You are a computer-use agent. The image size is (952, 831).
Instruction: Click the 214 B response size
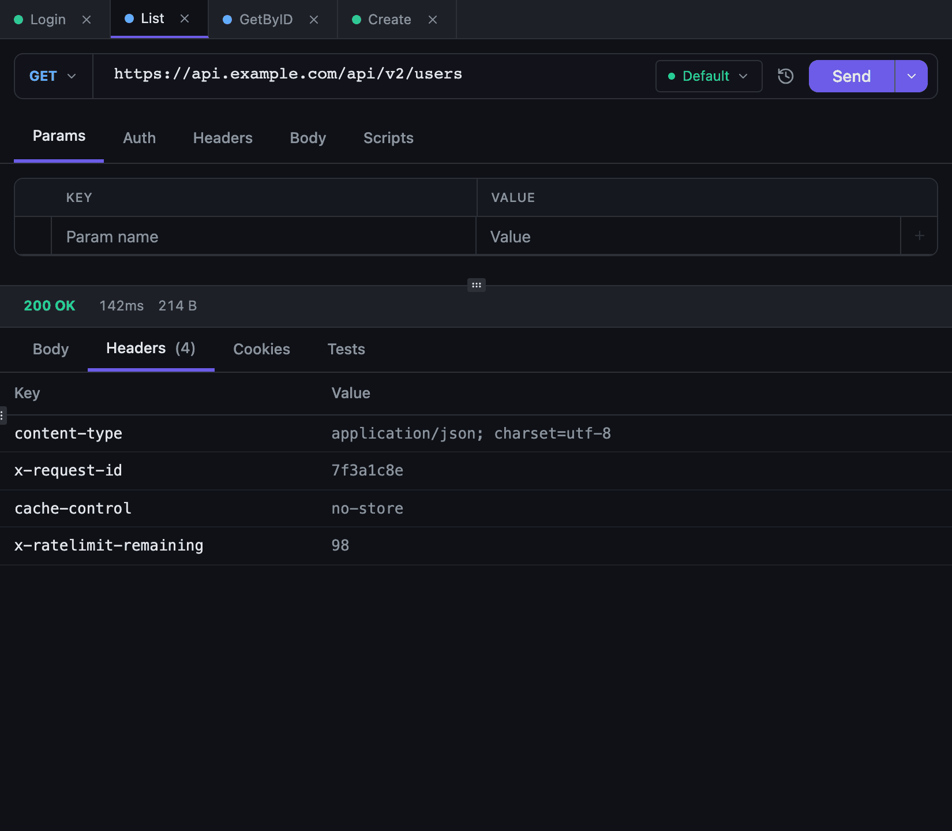pyautogui.click(x=178, y=306)
